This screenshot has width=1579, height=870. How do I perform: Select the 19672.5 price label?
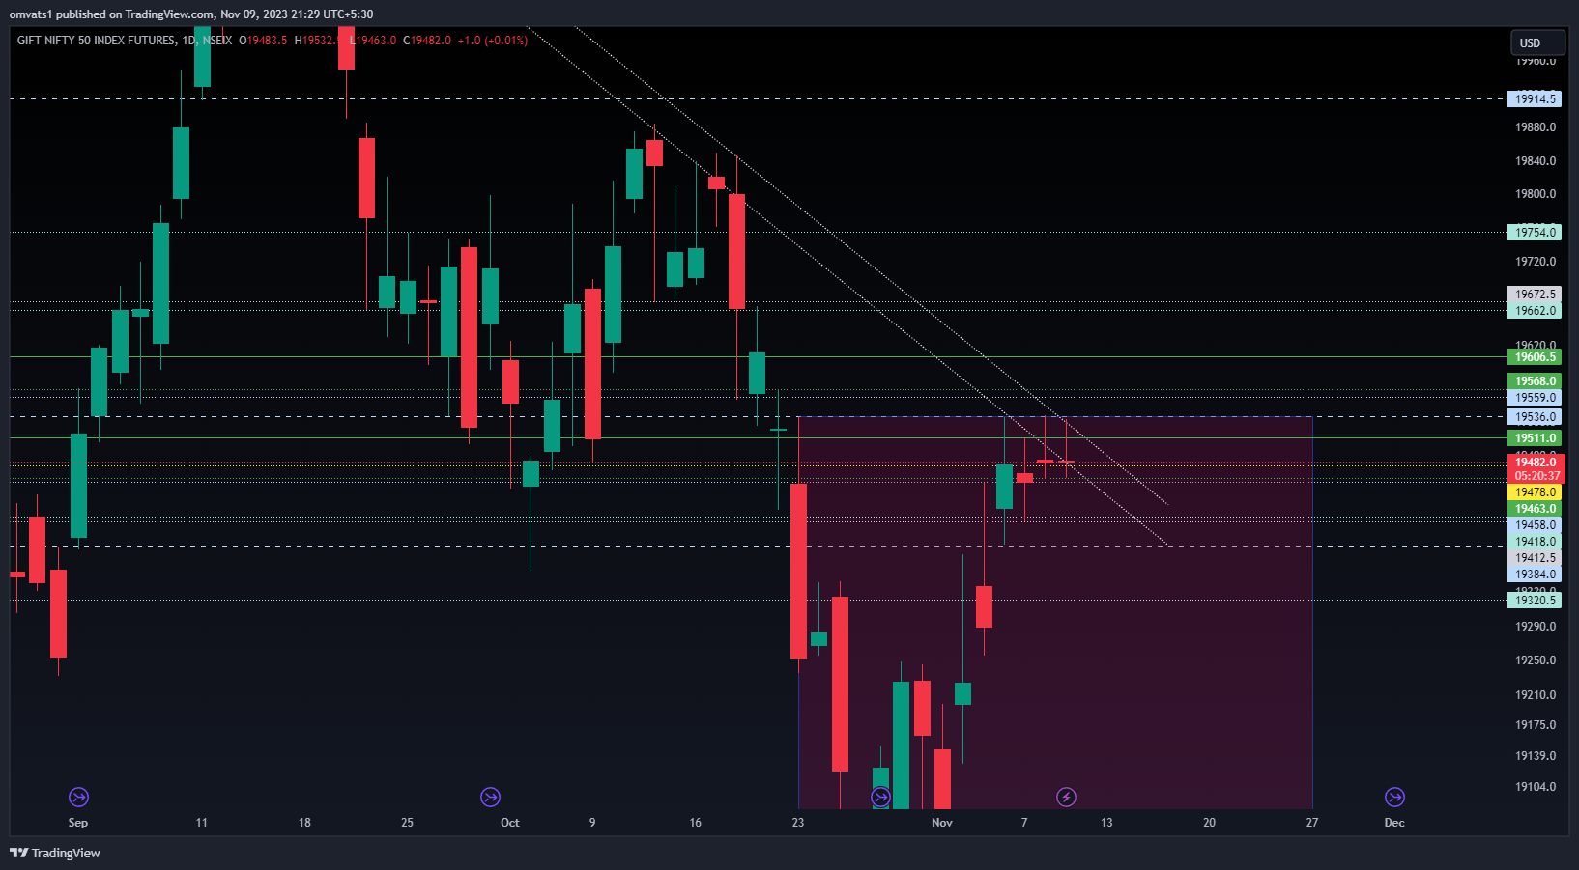click(1535, 295)
